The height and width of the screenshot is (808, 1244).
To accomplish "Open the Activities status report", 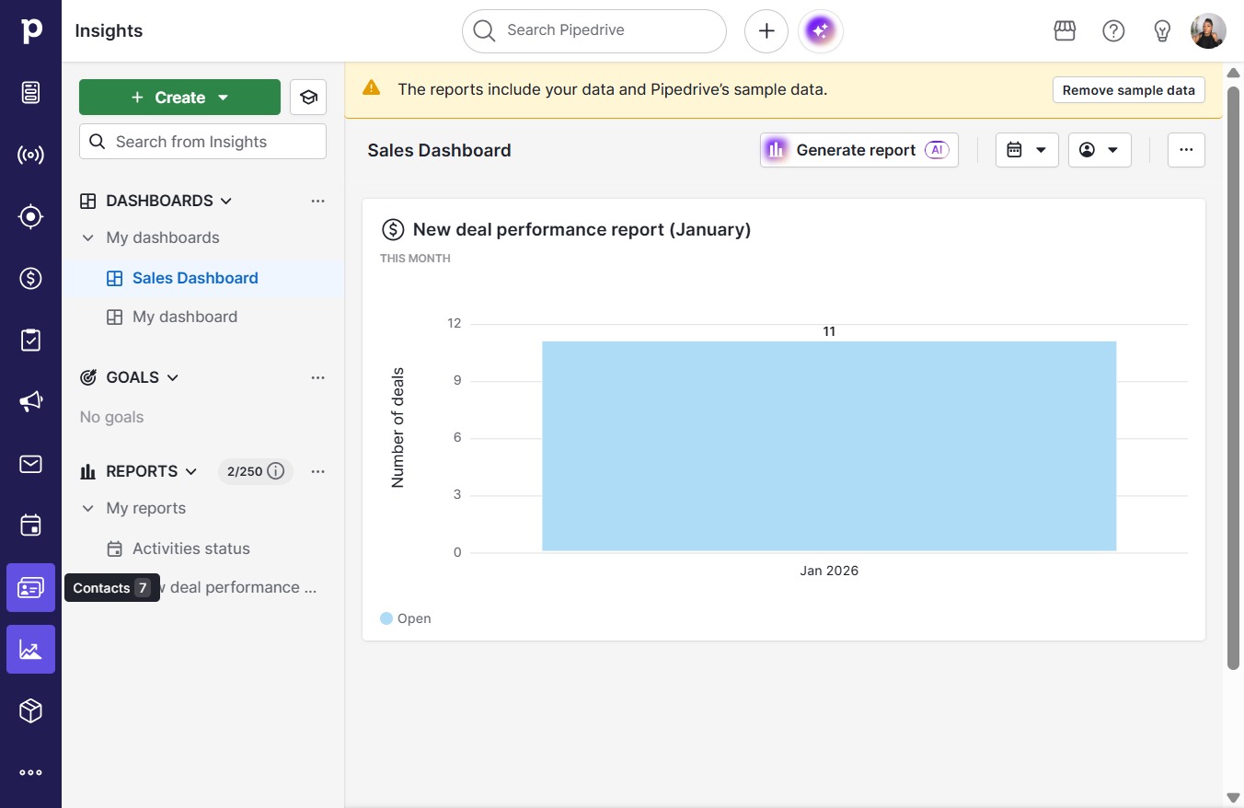I will (x=203, y=548).
